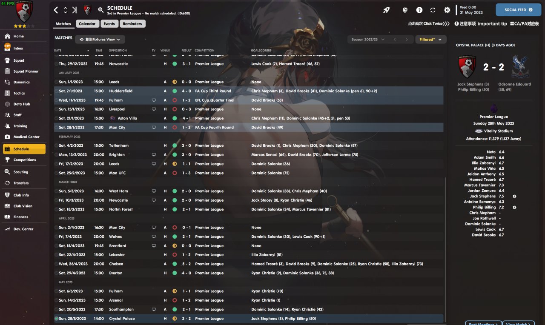This screenshot has width=545, height=325.
Task: Click the Opposition column header
Action: tap(118, 51)
